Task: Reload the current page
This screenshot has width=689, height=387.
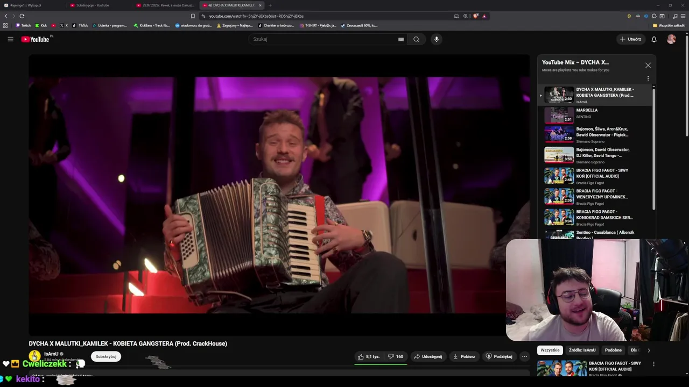Action: point(22,16)
